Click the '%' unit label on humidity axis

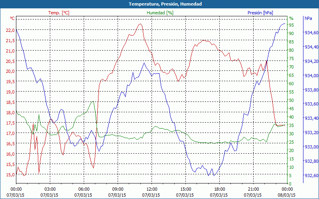(291, 18)
